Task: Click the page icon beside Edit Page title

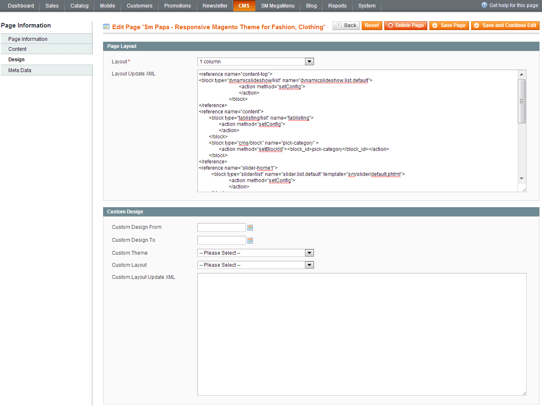Action: pyautogui.click(x=106, y=27)
